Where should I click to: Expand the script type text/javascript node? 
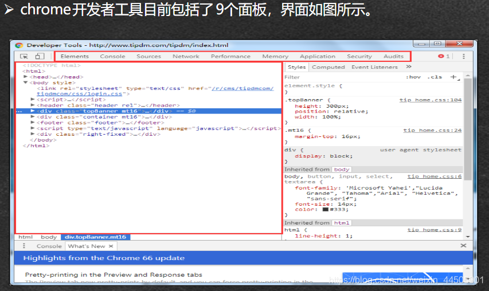[x=33, y=128]
